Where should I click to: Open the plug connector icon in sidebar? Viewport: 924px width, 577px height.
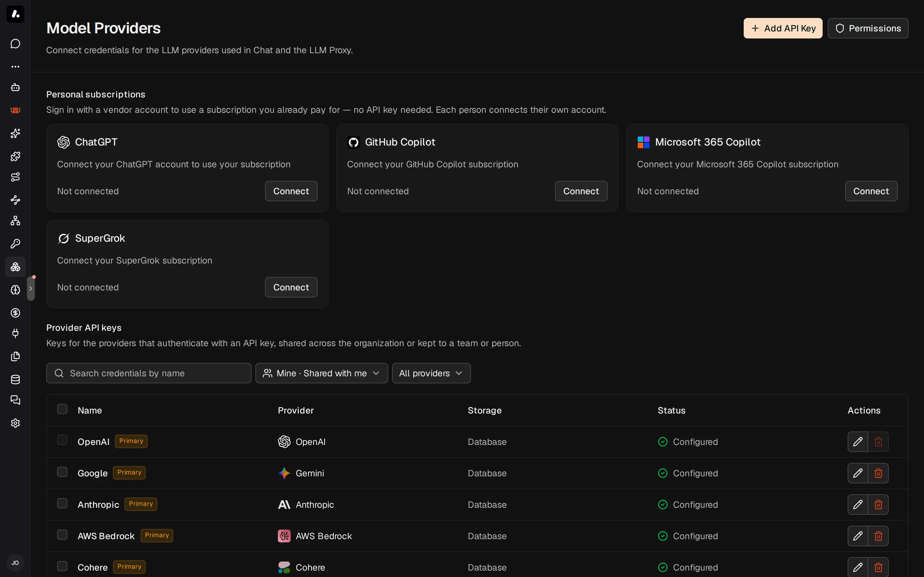tap(15, 333)
